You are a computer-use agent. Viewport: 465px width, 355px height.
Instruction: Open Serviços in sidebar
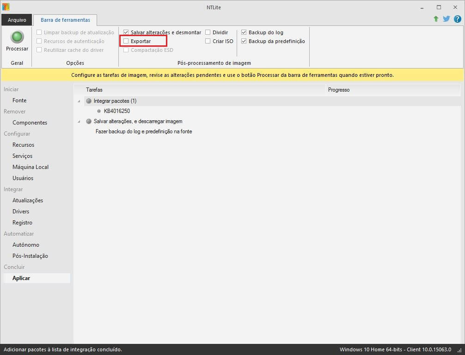click(22, 156)
